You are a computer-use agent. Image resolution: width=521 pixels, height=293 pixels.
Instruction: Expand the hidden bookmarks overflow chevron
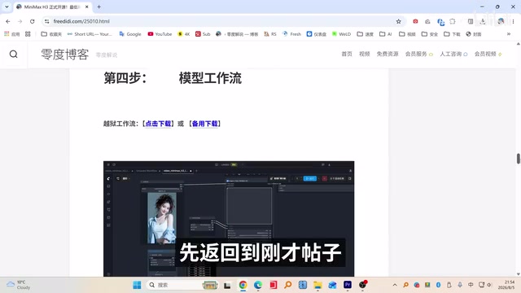tap(508, 34)
